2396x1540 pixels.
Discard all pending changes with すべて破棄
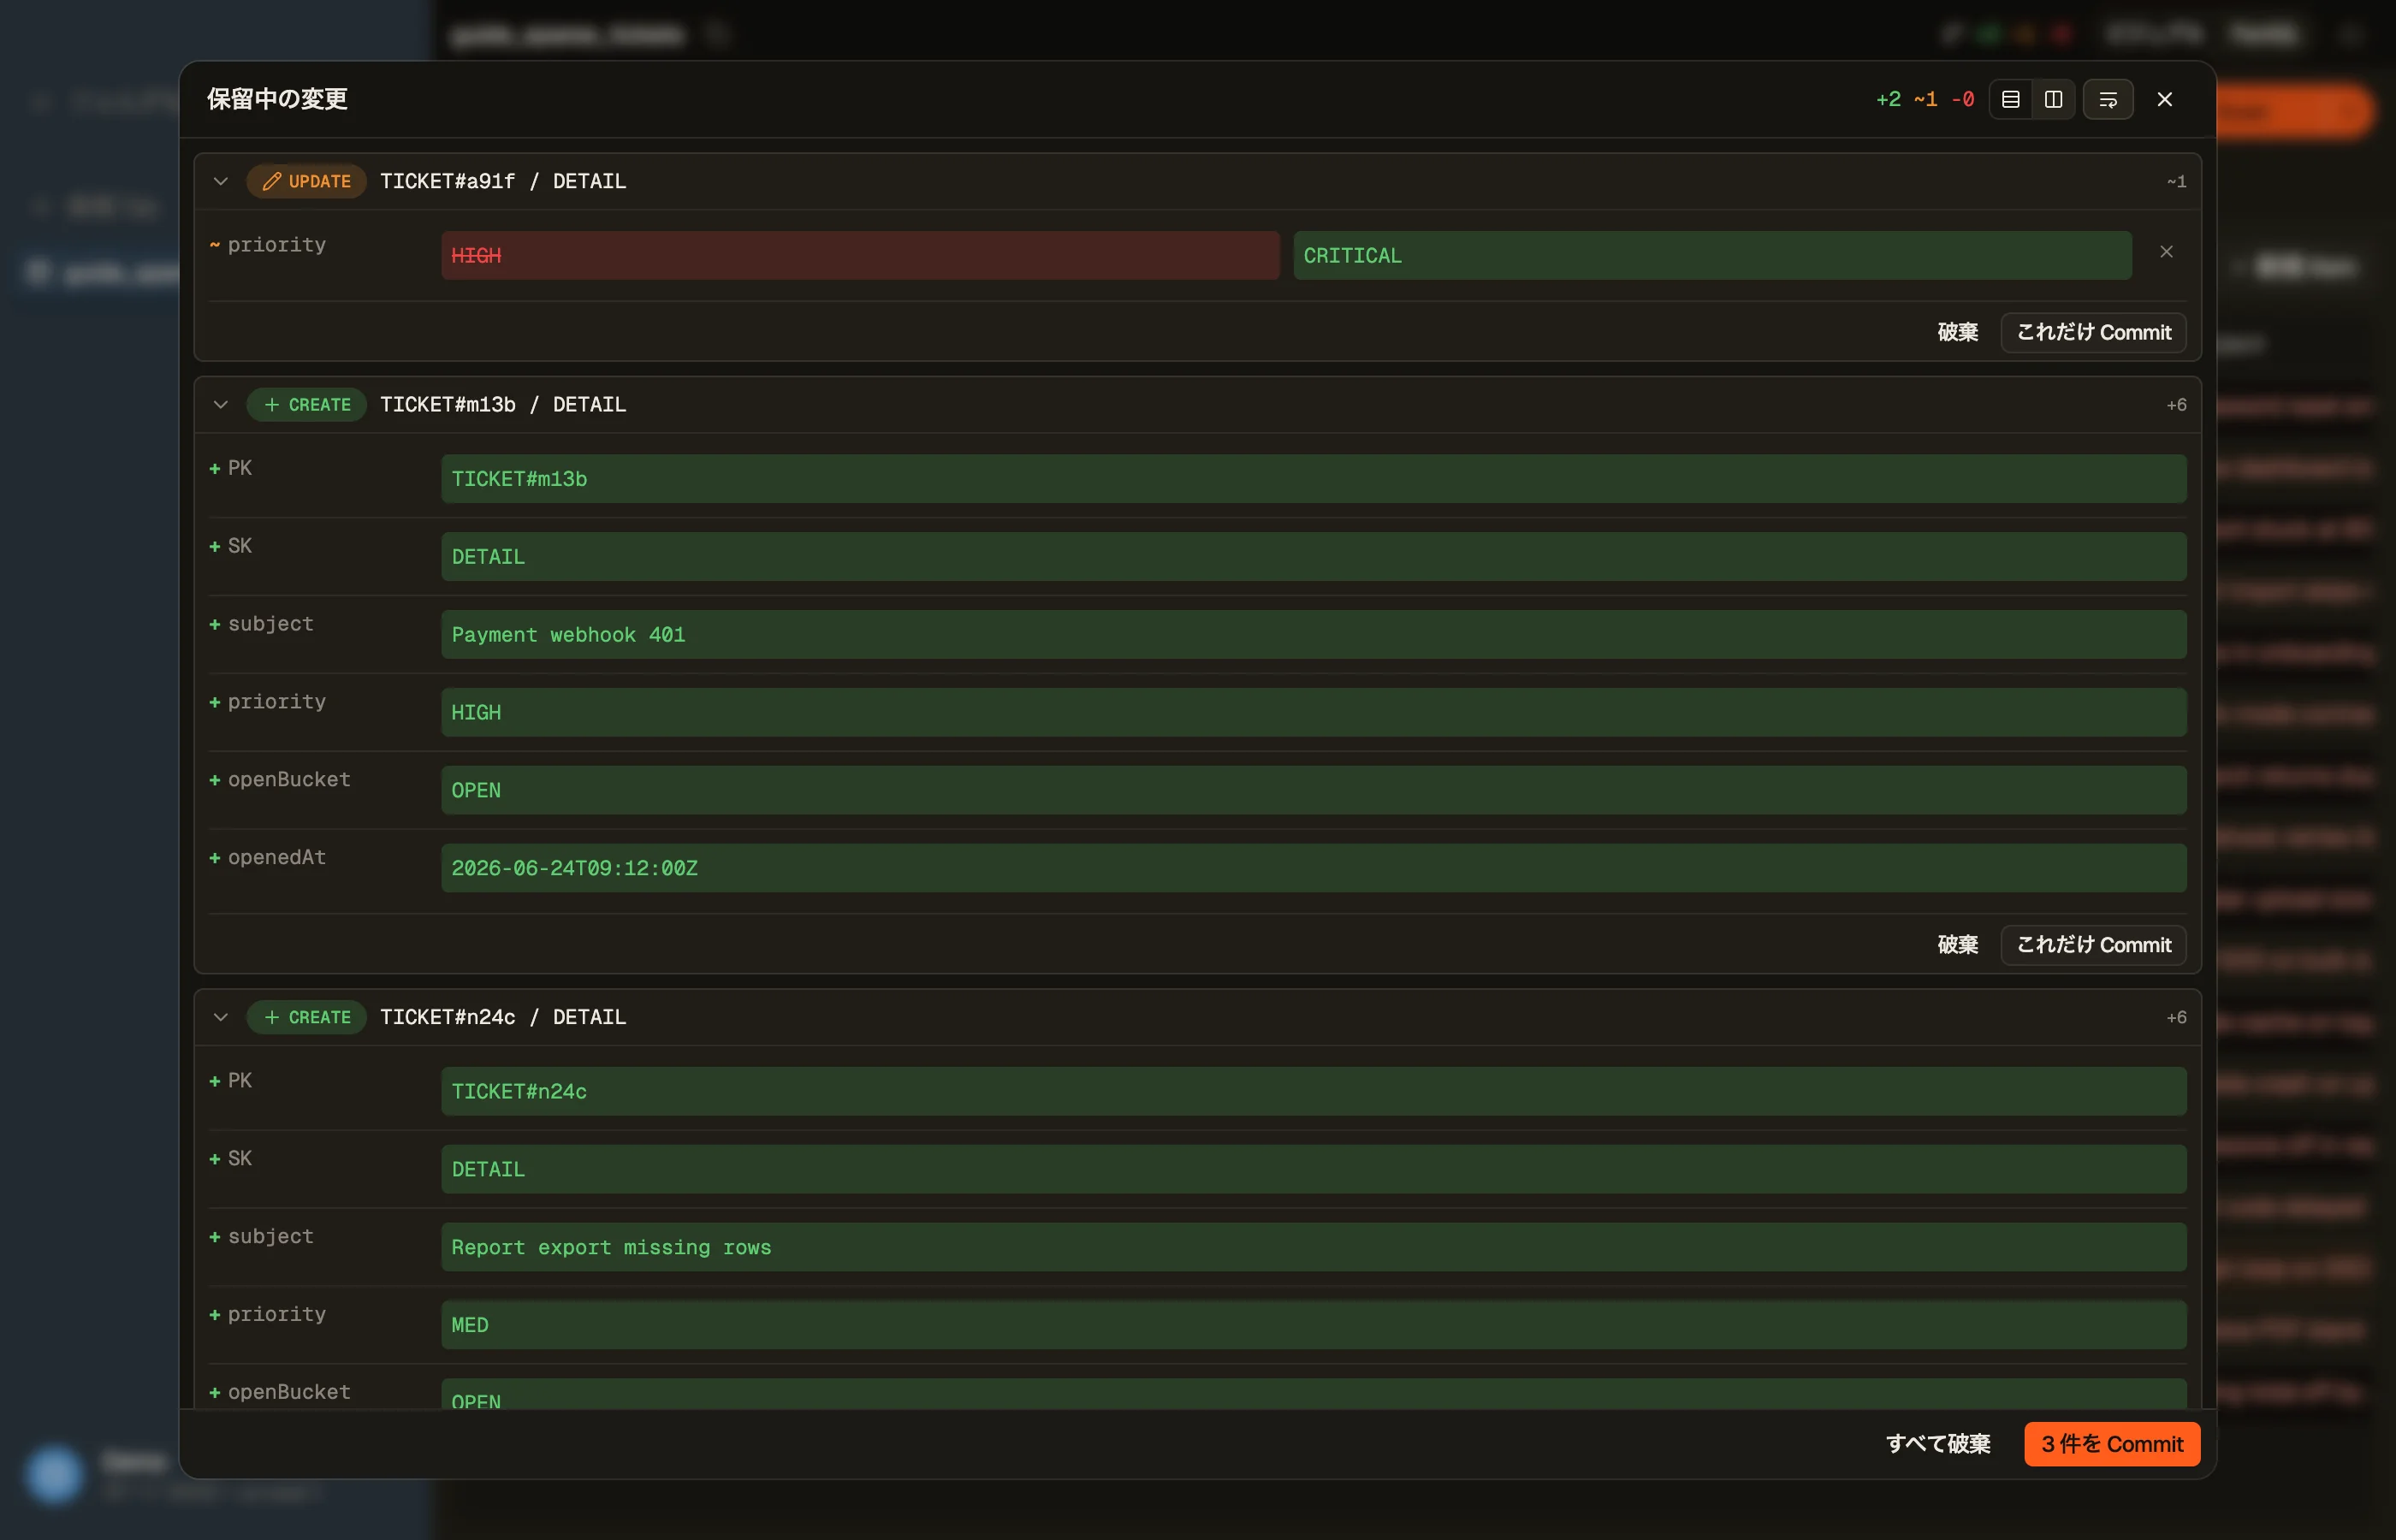coord(1938,1444)
